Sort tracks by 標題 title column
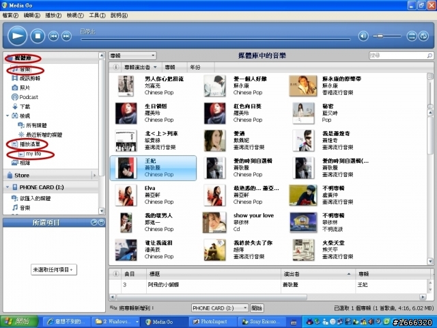The height and width of the screenshot is (328, 437). coord(214,274)
